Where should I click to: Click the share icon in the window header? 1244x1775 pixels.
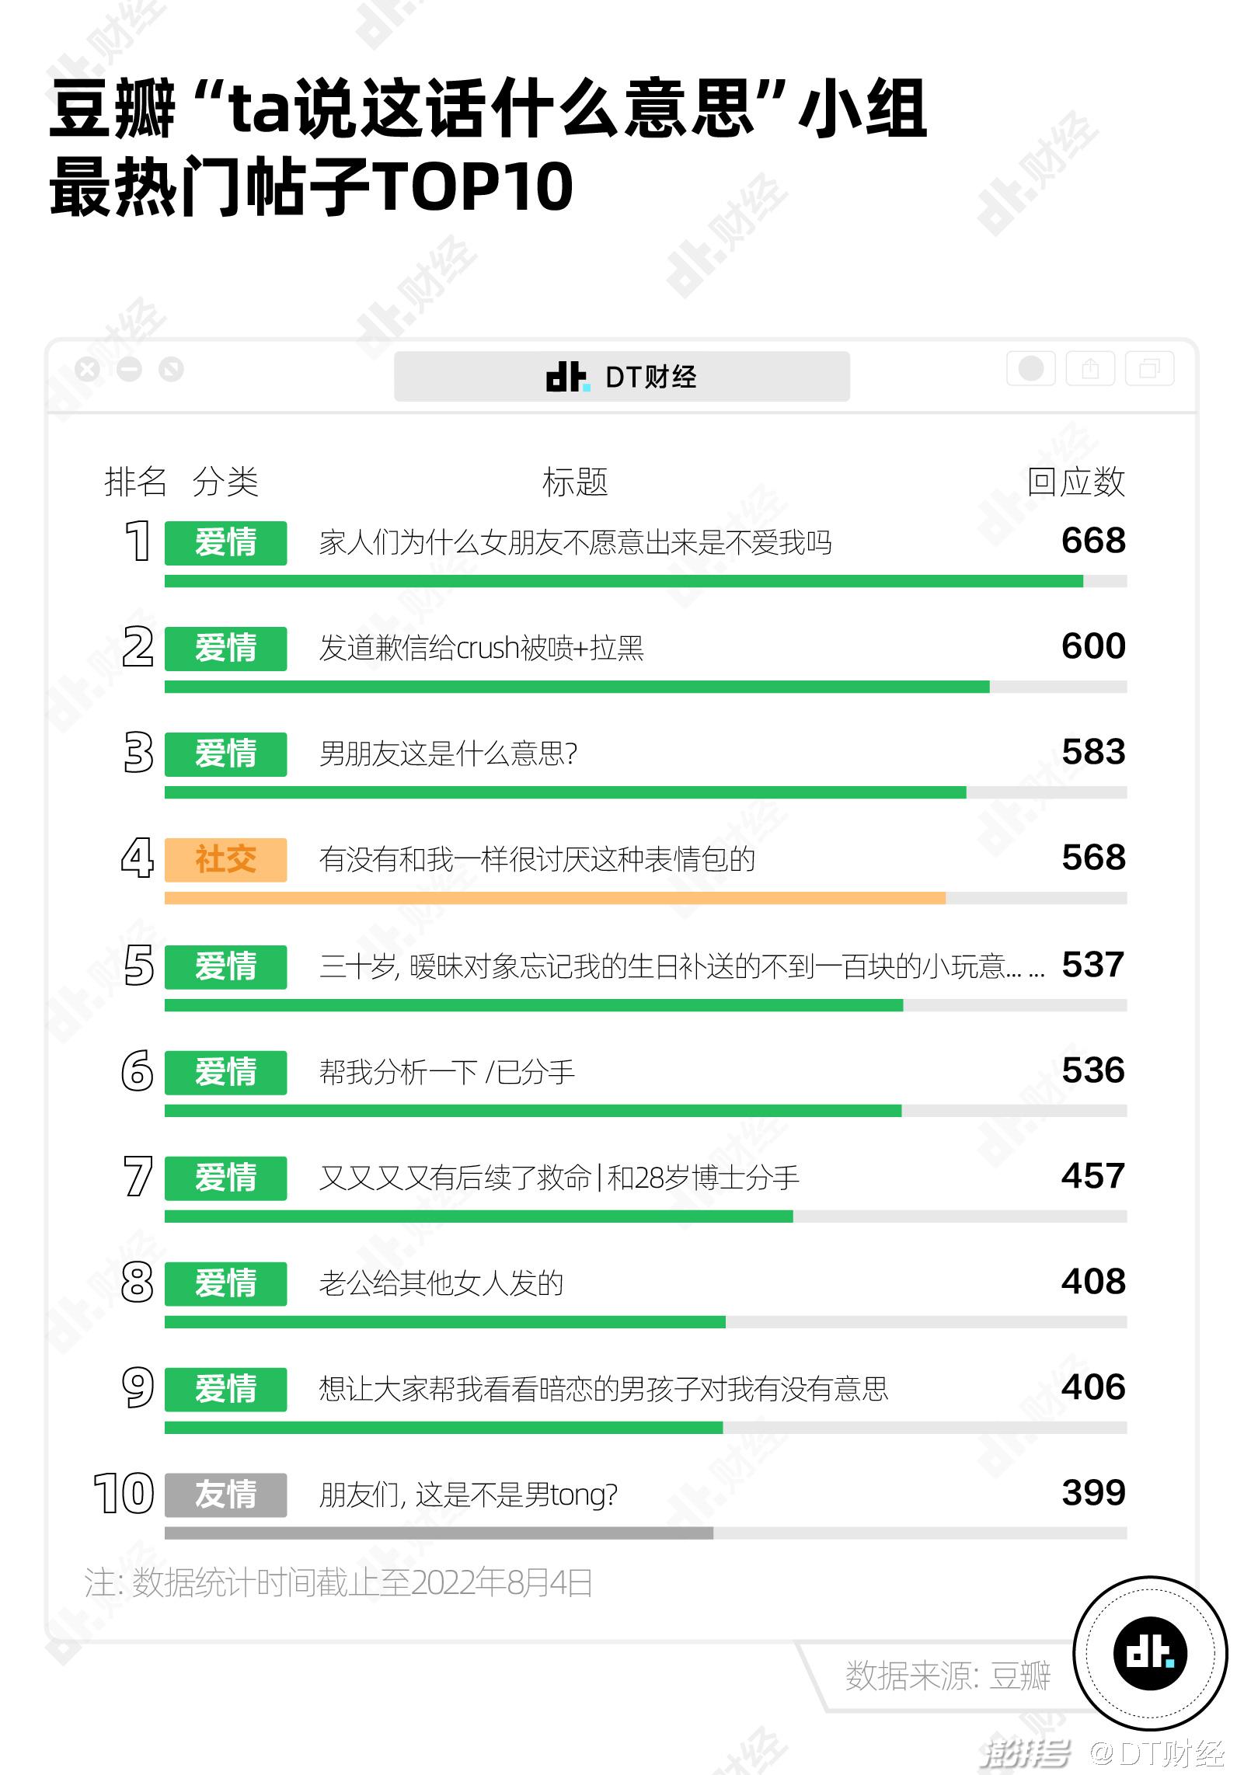pyautogui.click(x=1090, y=368)
